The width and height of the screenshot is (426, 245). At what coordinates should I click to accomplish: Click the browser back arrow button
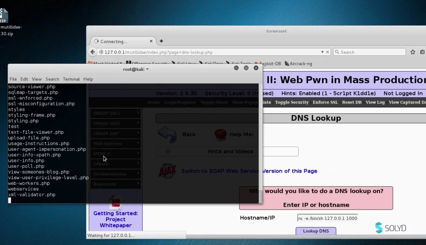(93, 52)
